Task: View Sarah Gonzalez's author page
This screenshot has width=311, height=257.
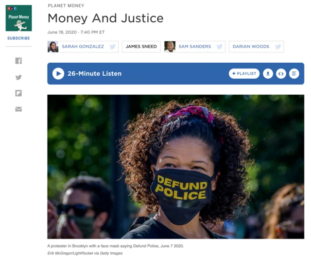Action: tap(83, 47)
